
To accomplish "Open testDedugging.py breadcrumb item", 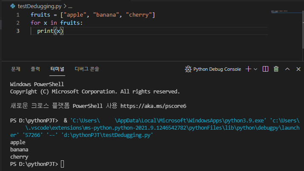I will click(x=40, y=6).
